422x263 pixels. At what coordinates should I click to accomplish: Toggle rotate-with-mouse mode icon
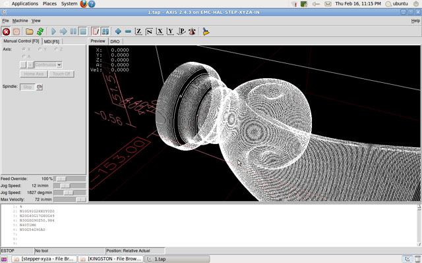192,32
